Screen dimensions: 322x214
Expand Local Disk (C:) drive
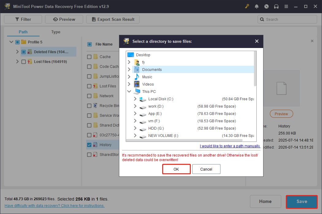(135, 99)
